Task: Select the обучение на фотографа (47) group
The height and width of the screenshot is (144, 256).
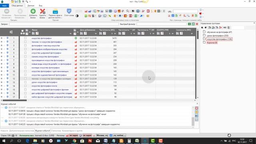Action: (219, 32)
